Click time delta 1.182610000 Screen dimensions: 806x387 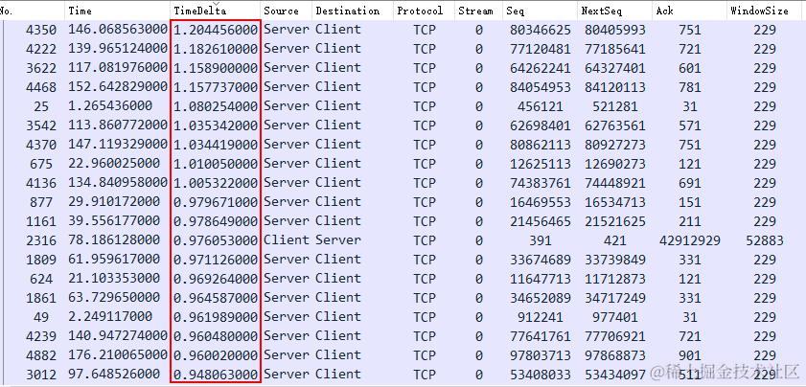coord(216,50)
